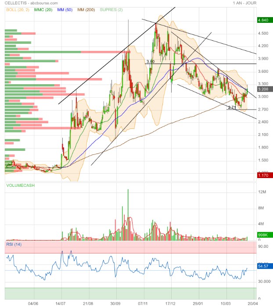Click the 4.200 price axis label

click(263, 46)
